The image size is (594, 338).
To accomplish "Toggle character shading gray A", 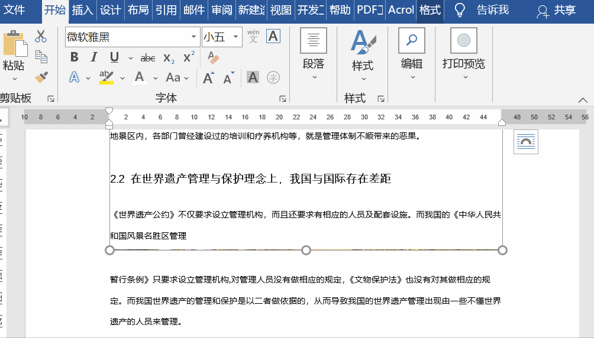I will click(253, 77).
